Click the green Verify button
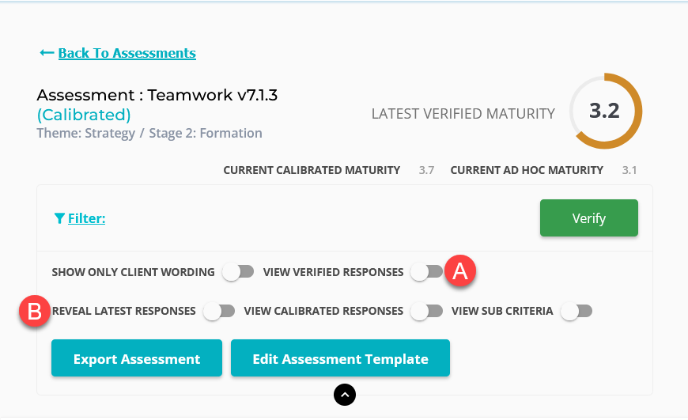This screenshot has width=688, height=420. (x=589, y=218)
